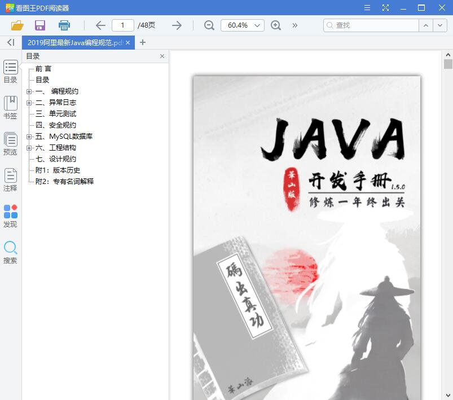The height and width of the screenshot is (400, 453).
Task: Open the 书签 bookmarks panel
Action: 10,108
